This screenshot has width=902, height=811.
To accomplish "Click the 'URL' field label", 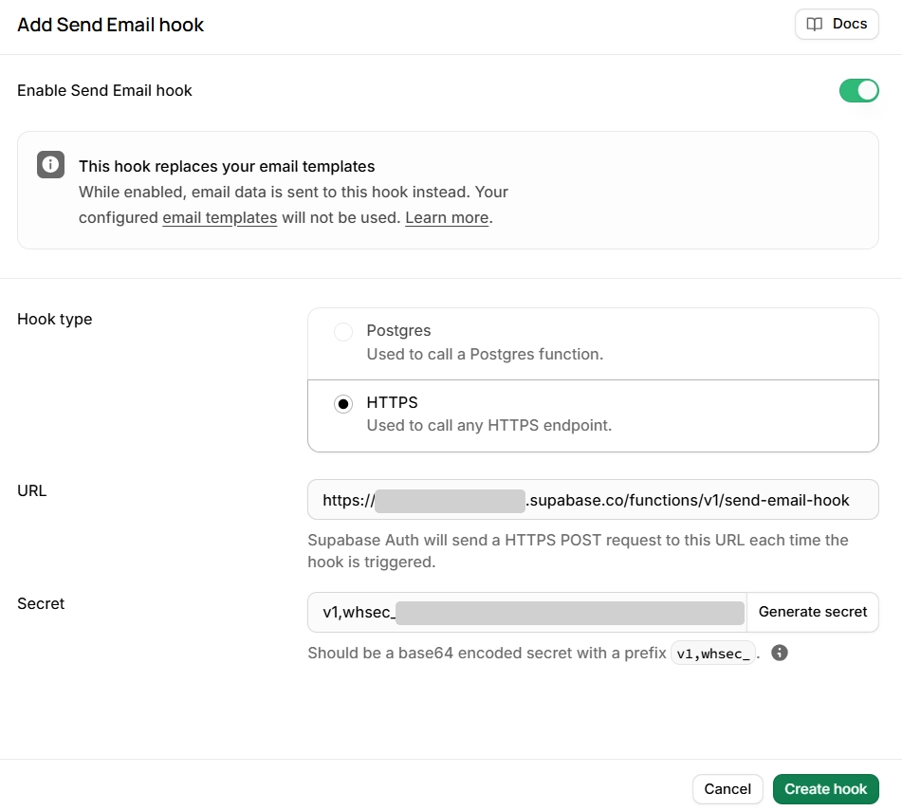I will [x=31, y=490].
